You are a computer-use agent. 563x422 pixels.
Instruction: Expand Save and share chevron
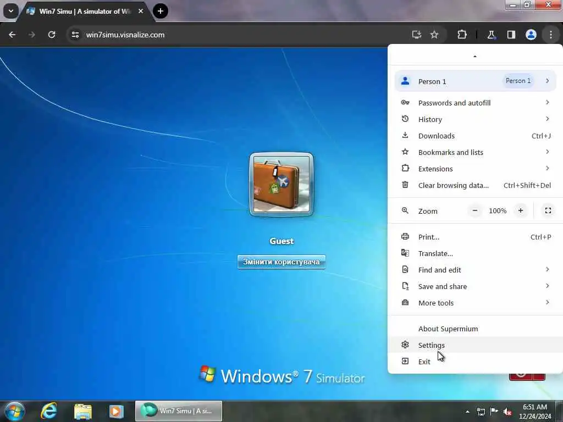(x=547, y=286)
